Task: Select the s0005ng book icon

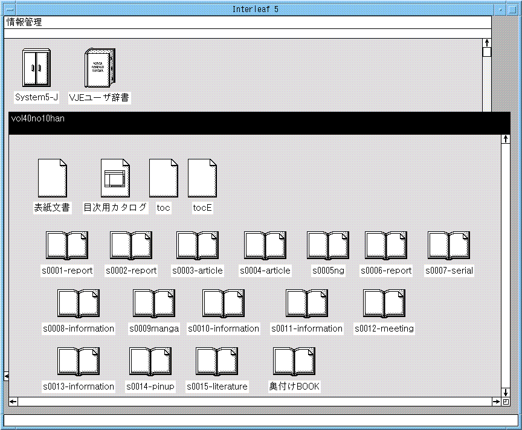Action: pyautogui.click(x=328, y=246)
